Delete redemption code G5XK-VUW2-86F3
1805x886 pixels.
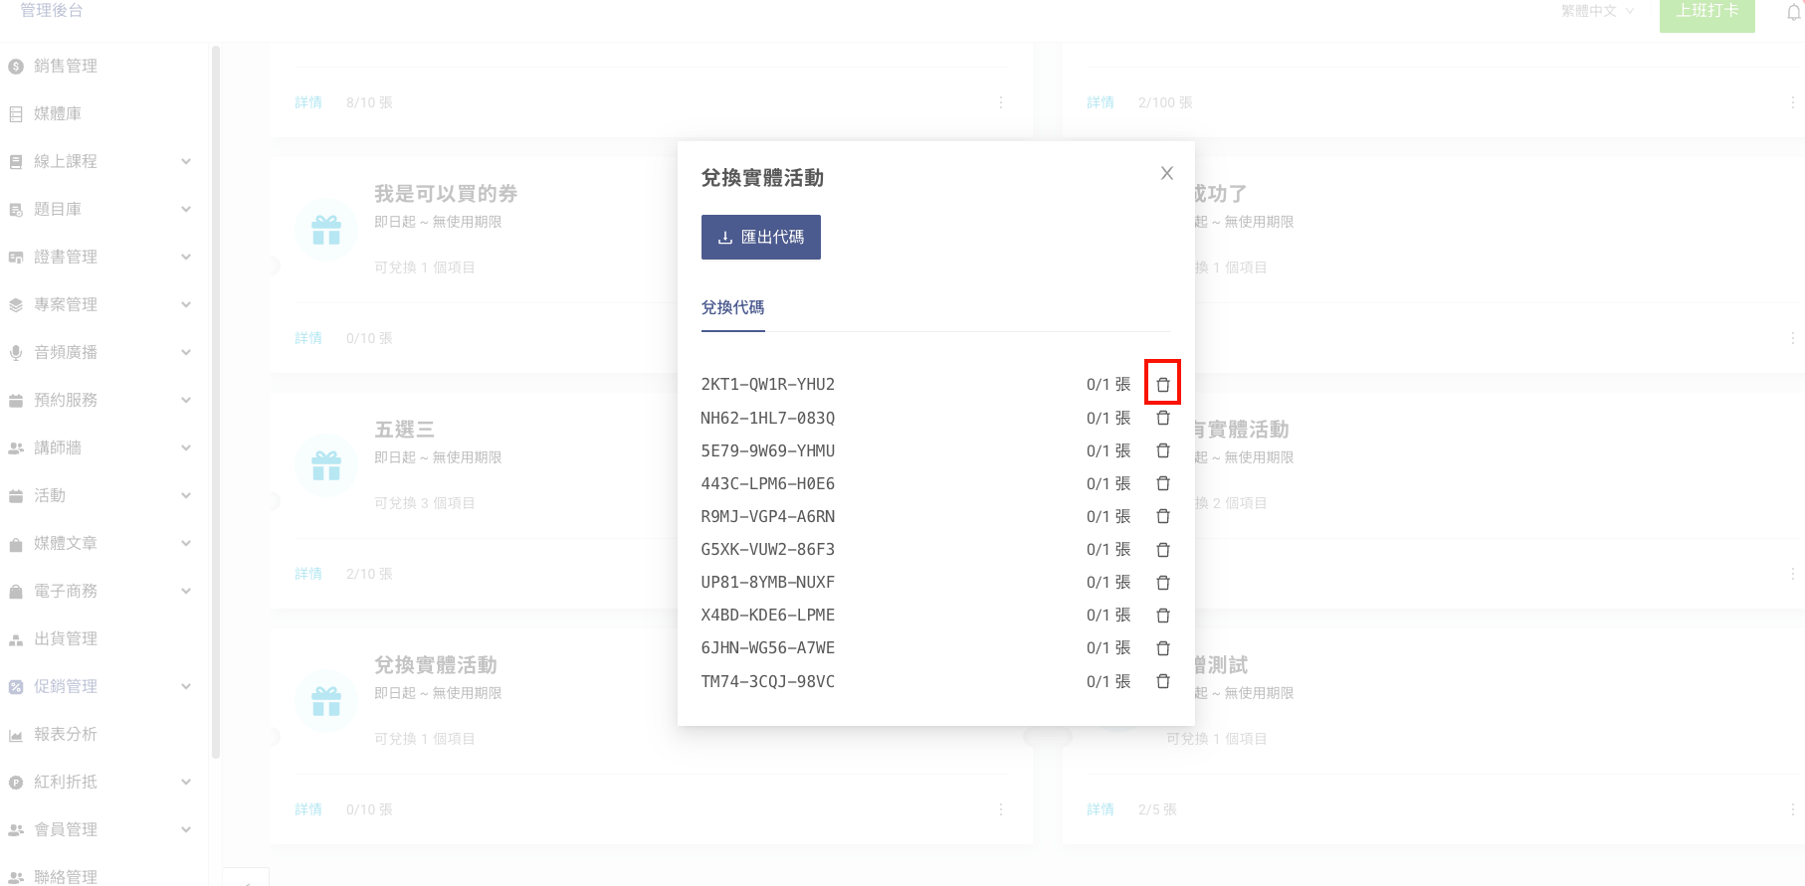[x=1162, y=549]
